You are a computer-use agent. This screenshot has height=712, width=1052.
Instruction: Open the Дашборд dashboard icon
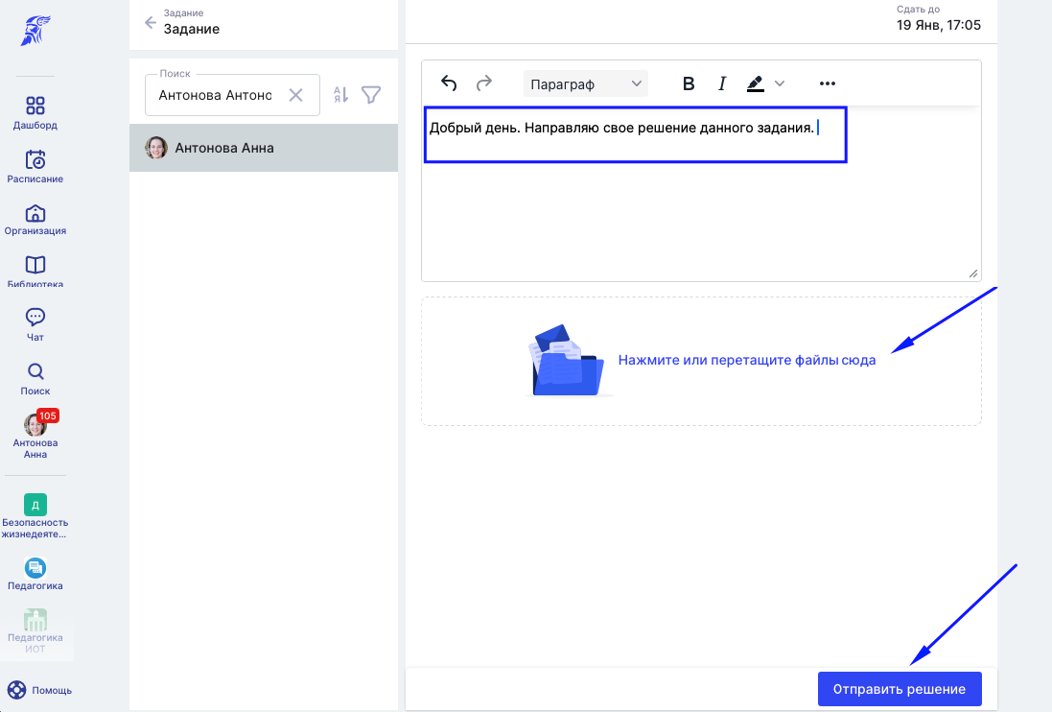(x=35, y=106)
